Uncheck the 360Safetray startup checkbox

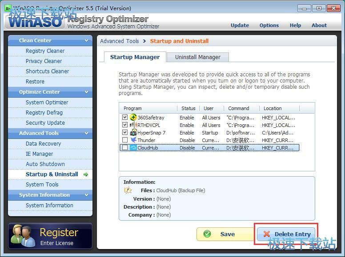125,117
